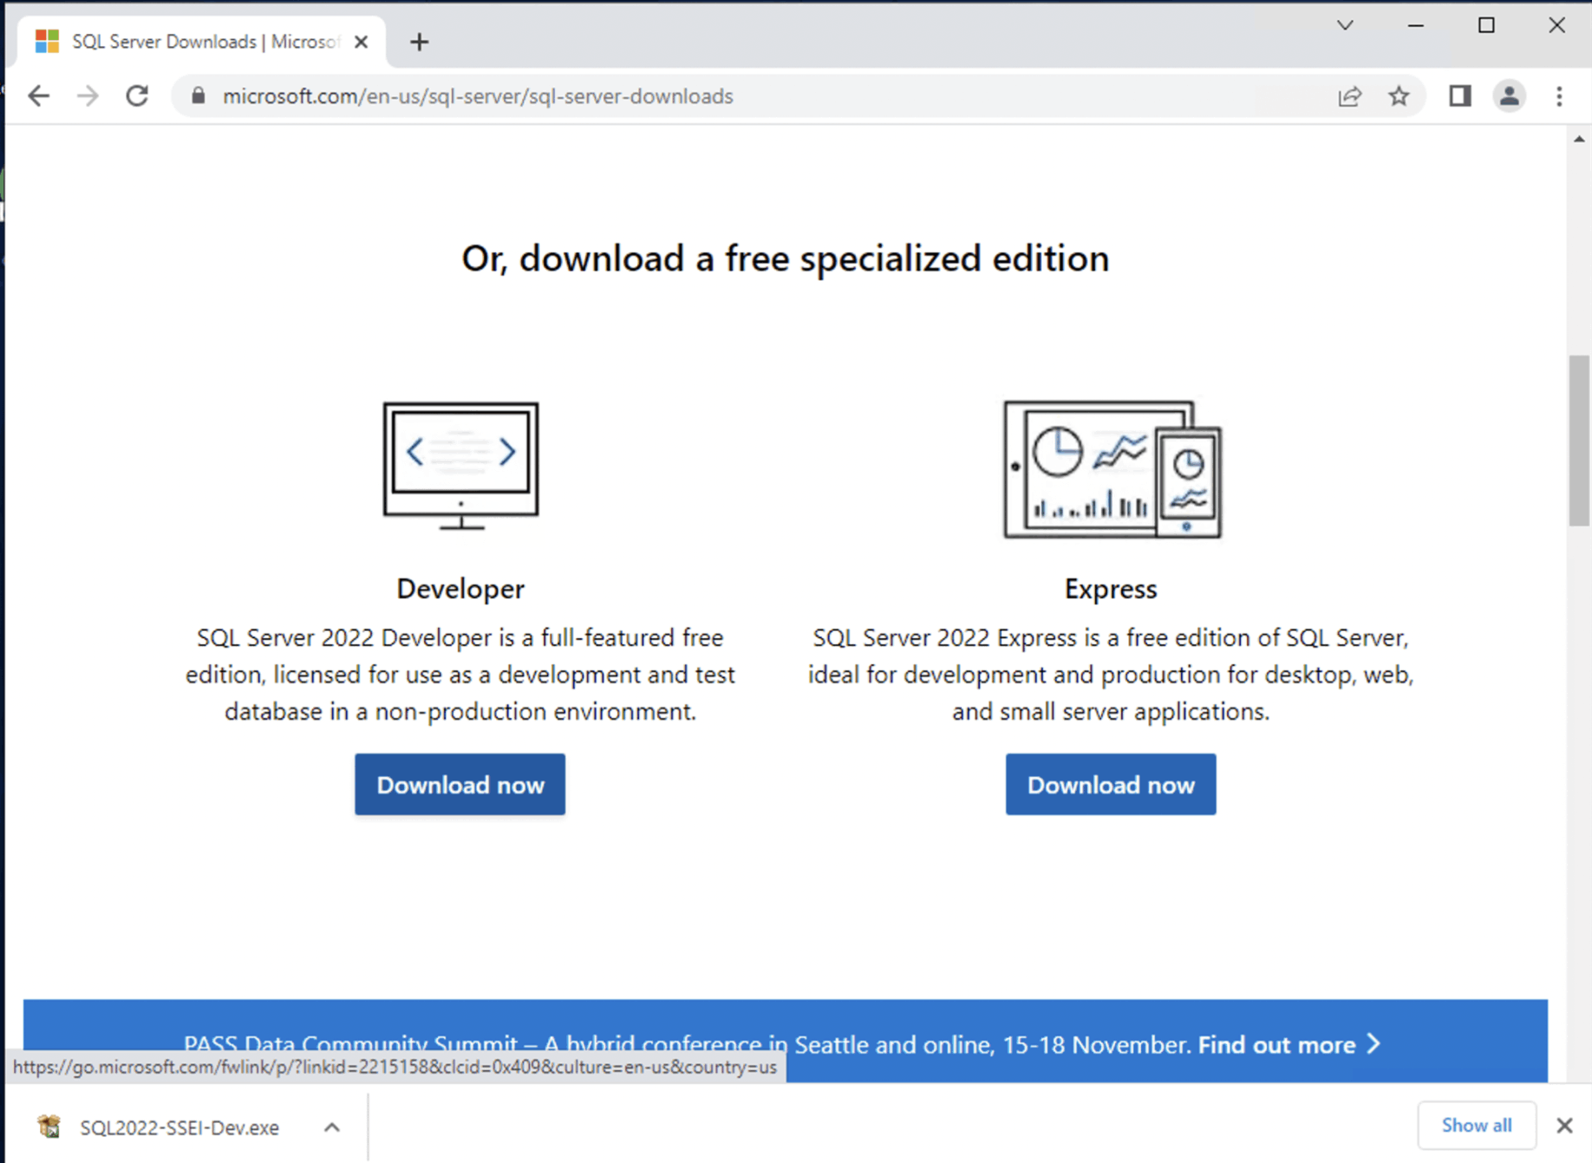Close the SQL Server Downloads tab
This screenshot has height=1163, width=1592.
click(362, 42)
